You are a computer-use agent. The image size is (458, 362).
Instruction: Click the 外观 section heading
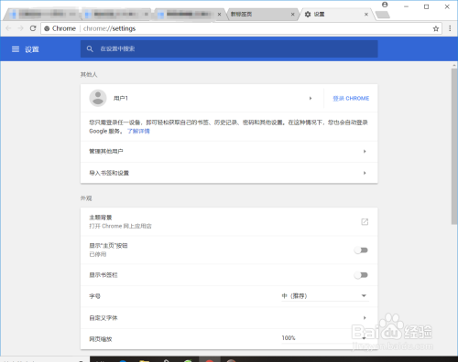(x=86, y=198)
